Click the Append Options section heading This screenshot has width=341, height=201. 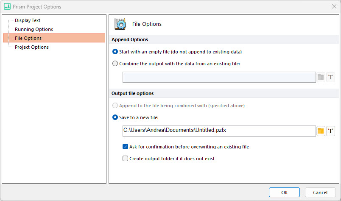click(130, 39)
